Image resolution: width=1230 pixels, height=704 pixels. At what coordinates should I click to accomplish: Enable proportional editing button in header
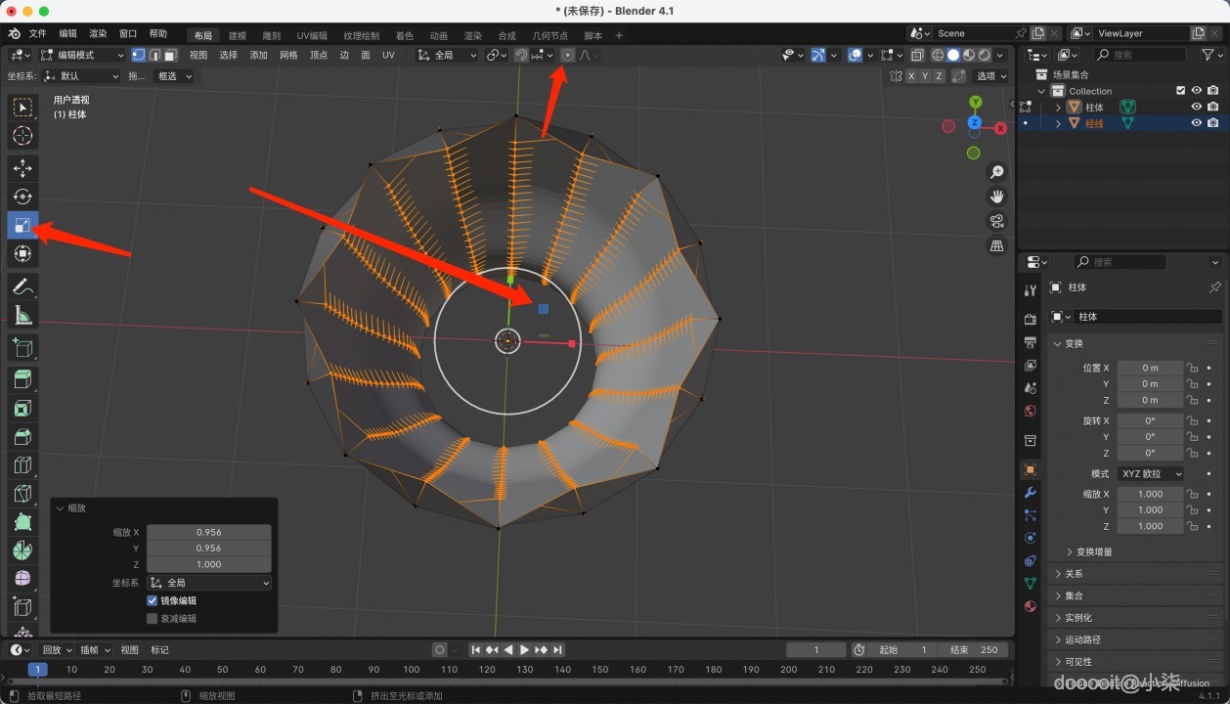click(x=568, y=56)
